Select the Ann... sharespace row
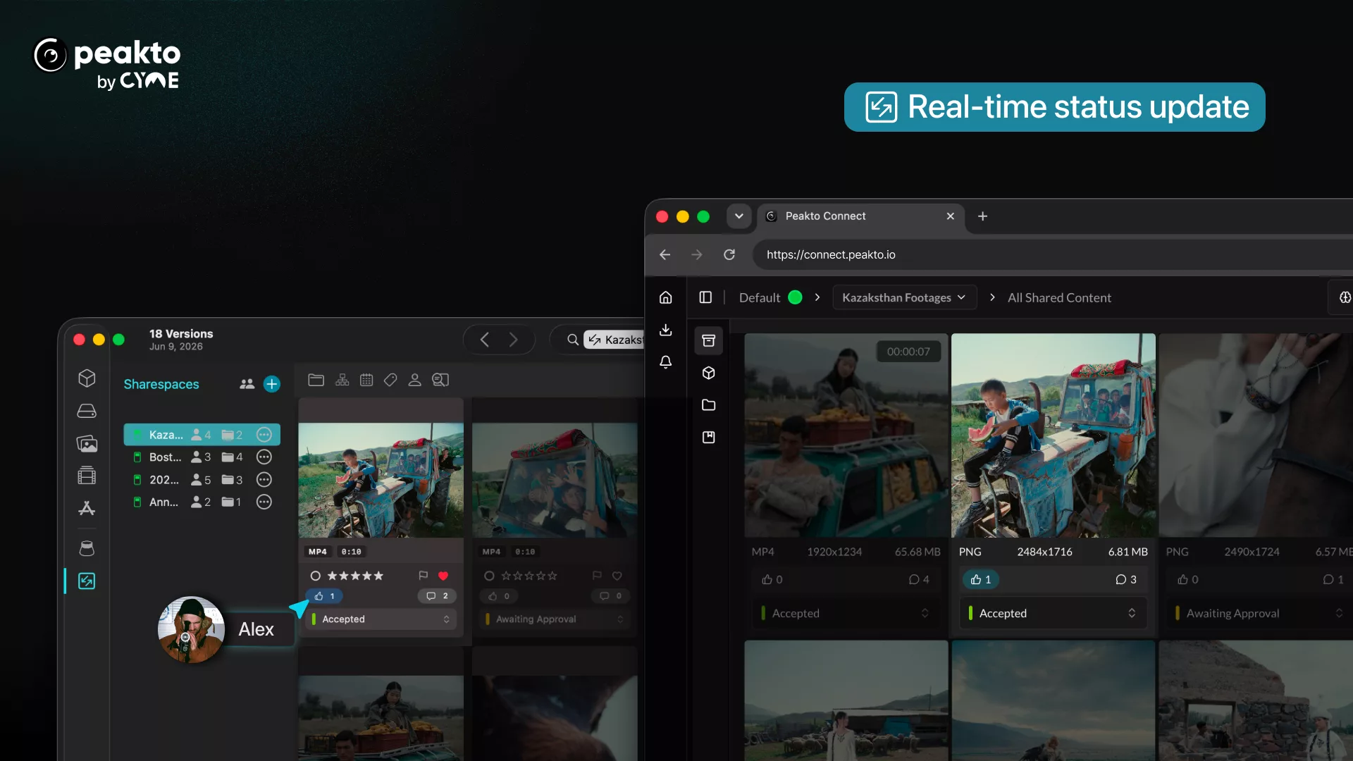 click(202, 502)
